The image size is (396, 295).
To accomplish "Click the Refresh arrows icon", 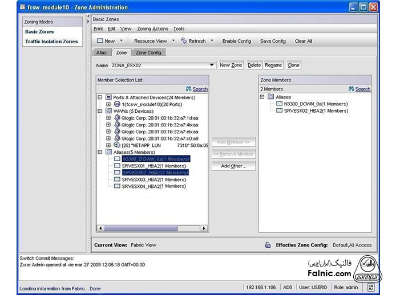I will click(x=184, y=41).
